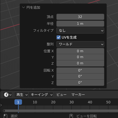The height and width of the screenshot is (118, 118).
Task: Click the left mouse icon beside 選択
Action: point(5,116)
